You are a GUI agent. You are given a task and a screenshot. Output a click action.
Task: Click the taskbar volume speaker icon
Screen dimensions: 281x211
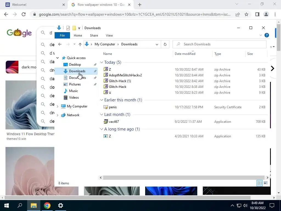click(245, 206)
